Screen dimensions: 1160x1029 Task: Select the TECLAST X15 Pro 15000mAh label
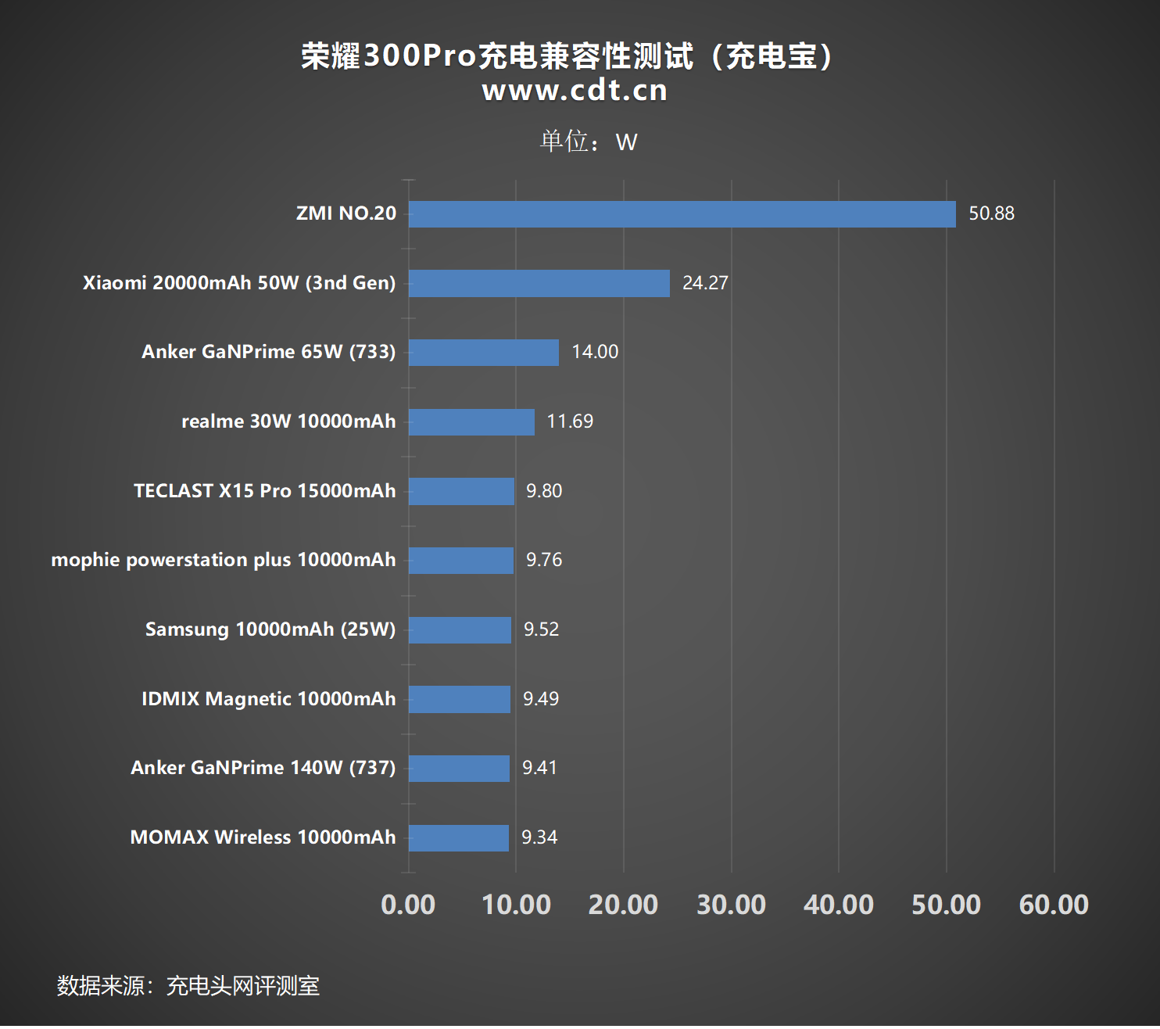pos(265,491)
